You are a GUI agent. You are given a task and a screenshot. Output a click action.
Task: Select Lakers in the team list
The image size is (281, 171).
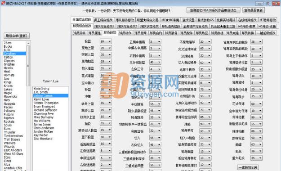pyautogui.click(x=15, y=90)
